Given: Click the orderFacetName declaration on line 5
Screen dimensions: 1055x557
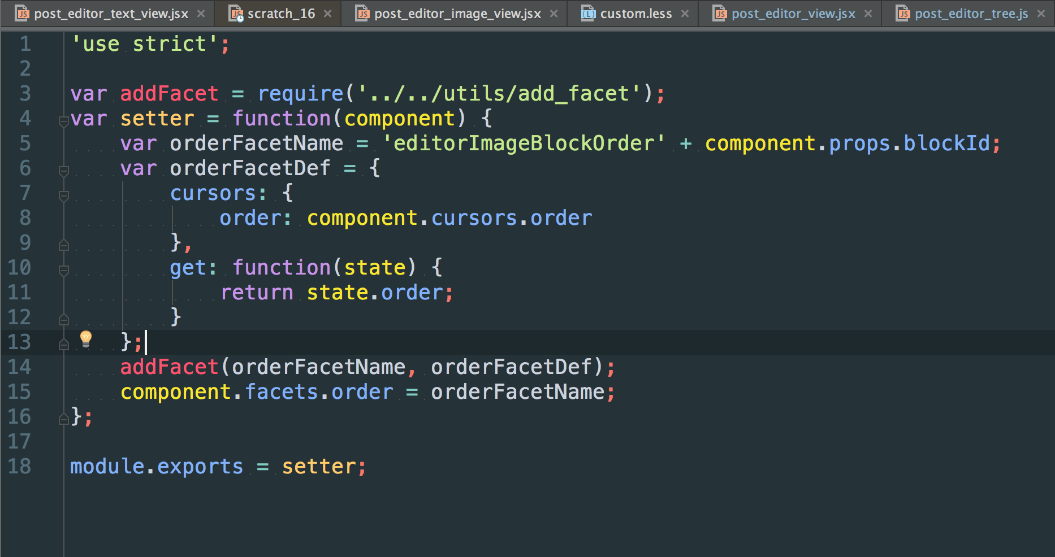Looking at the screenshot, I should (x=256, y=143).
